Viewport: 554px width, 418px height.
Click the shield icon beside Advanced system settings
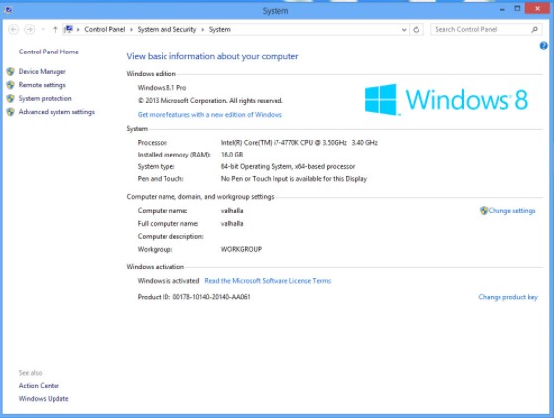[11, 112]
